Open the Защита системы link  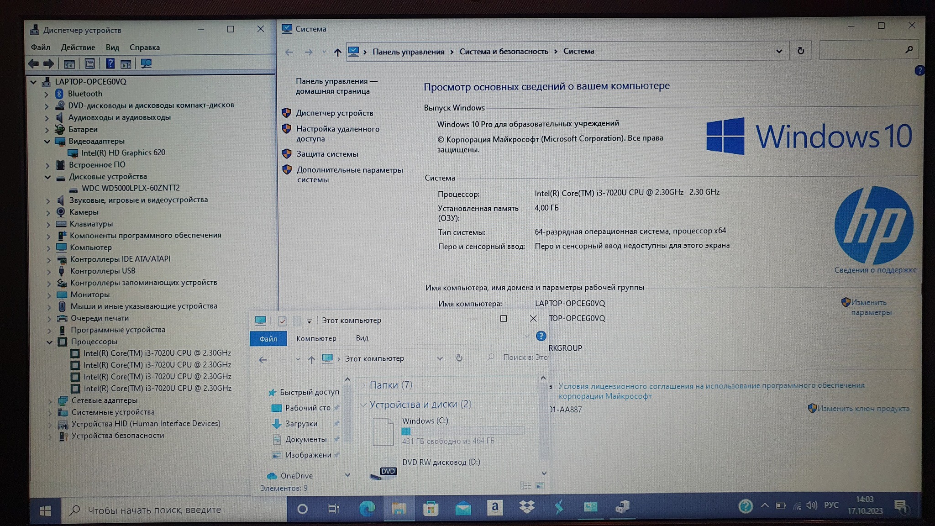327,154
